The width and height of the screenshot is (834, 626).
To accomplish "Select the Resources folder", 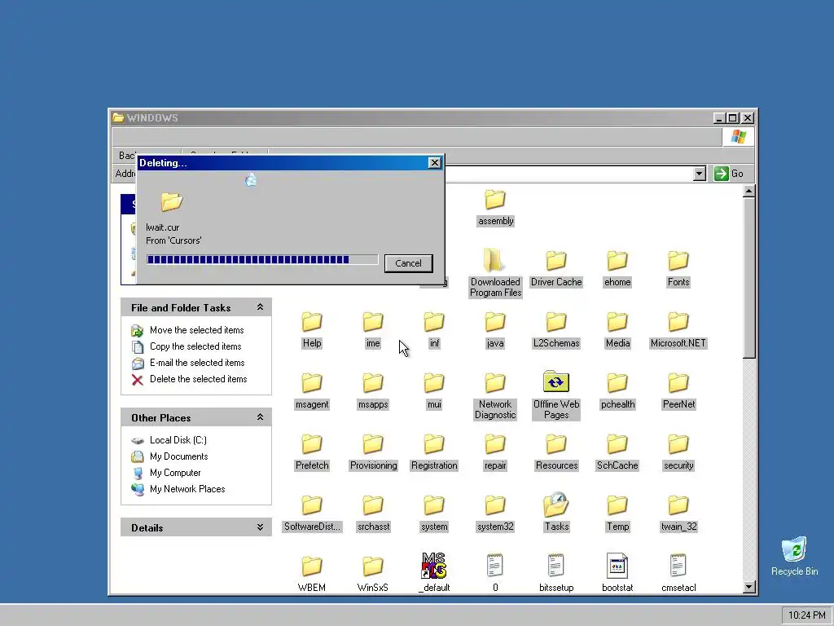I will pyautogui.click(x=556, y=452).
